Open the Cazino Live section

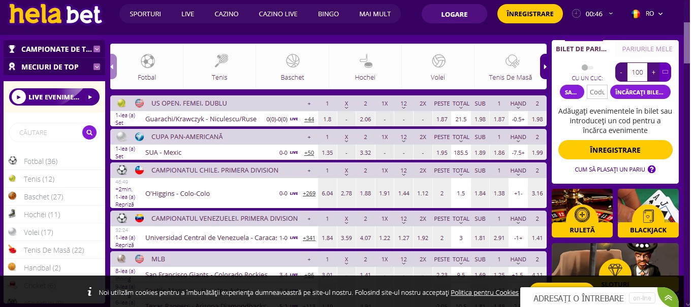pyautogui.click(x=278, y=14)
